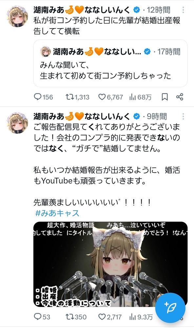The width and height of the screenshot is (194, 328).
Task: Tap the blue compose new post button
Action: [x=171, y=308]
